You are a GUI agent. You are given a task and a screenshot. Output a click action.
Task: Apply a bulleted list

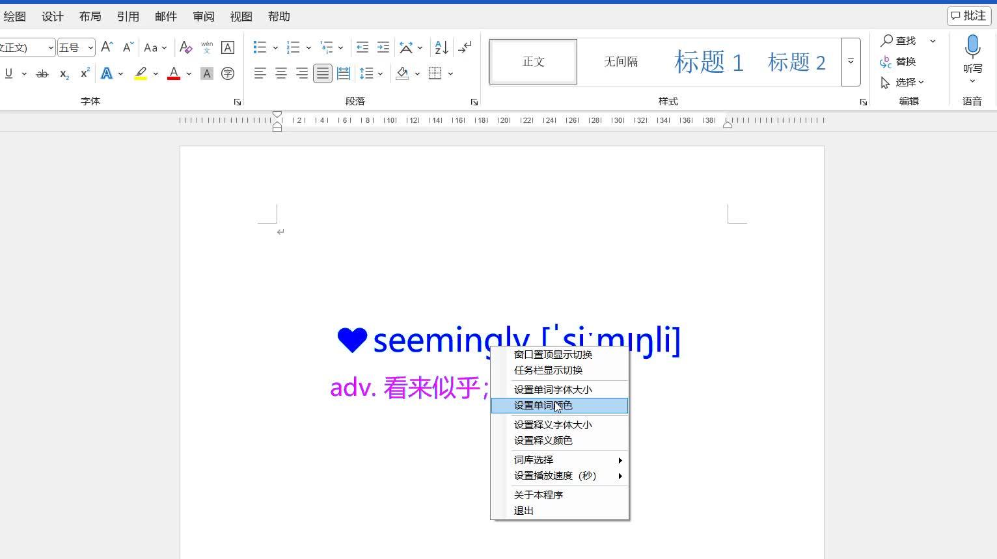tap(260, 47)
